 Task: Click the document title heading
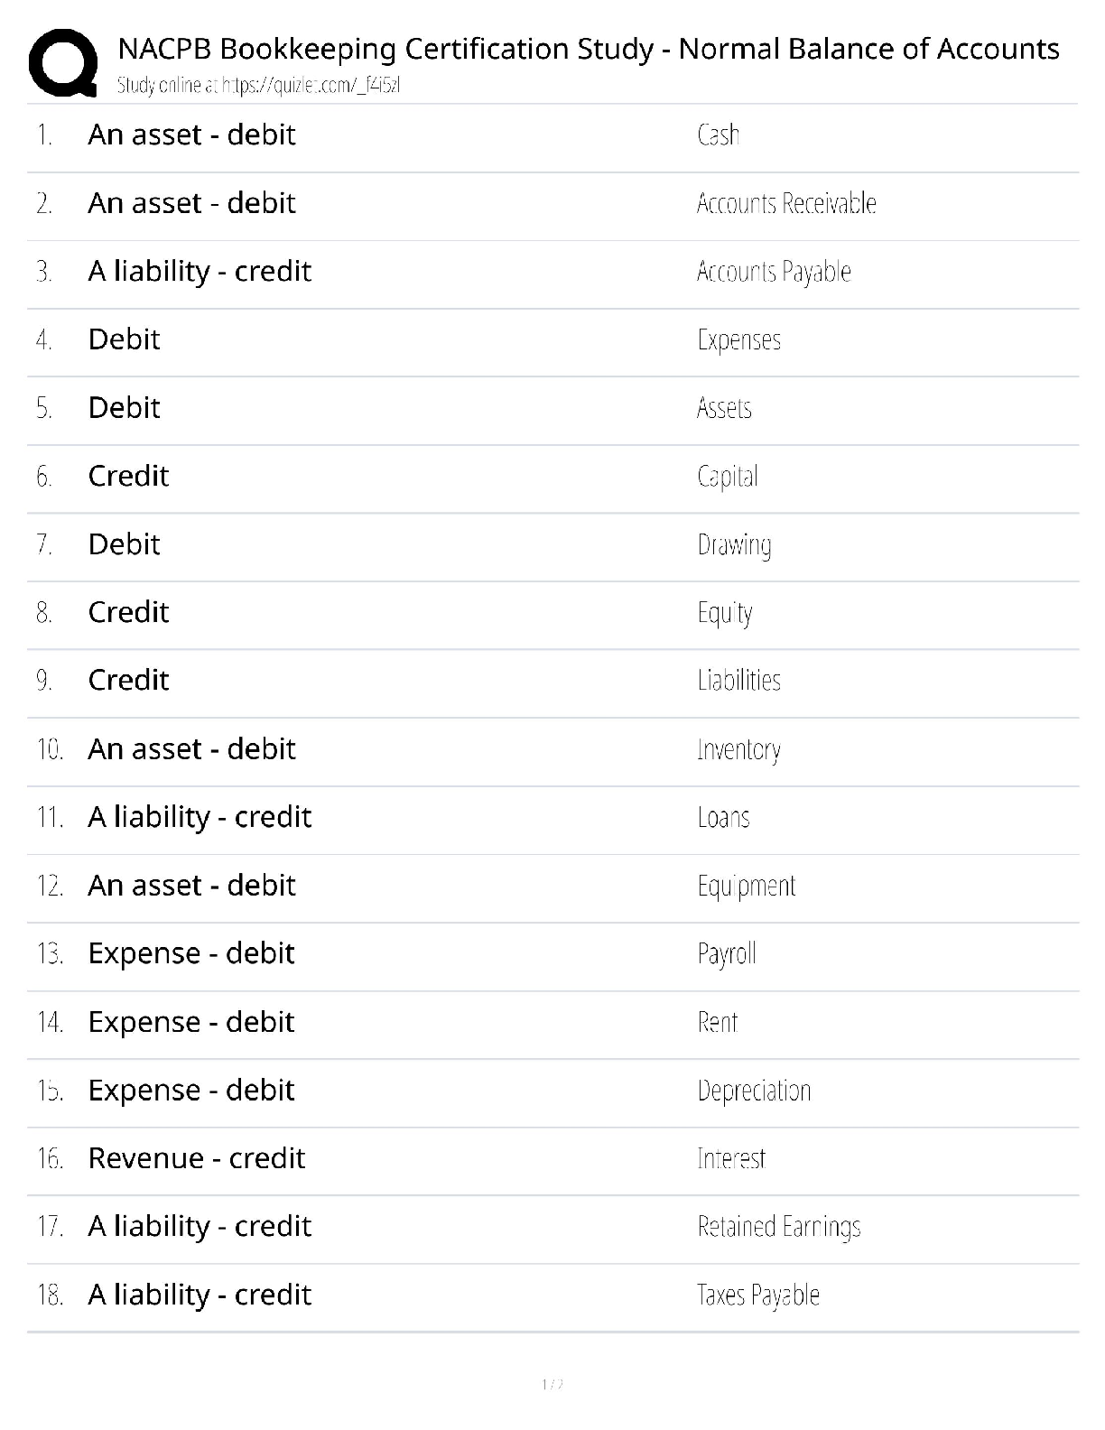pyautogui.click(x=588, y=49)
